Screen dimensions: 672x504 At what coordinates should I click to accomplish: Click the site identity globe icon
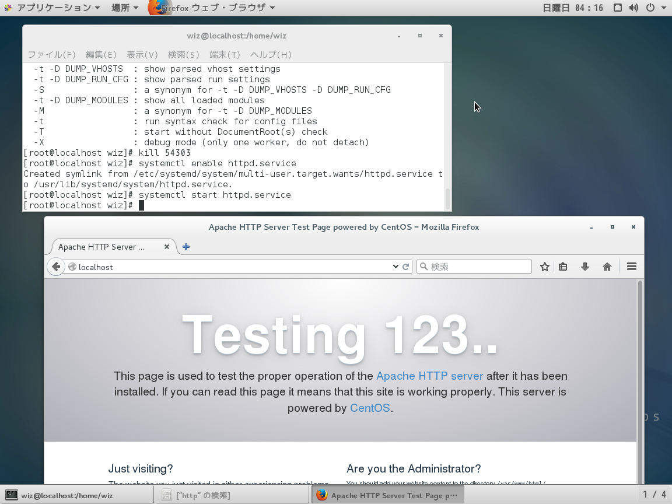(72, 267)
